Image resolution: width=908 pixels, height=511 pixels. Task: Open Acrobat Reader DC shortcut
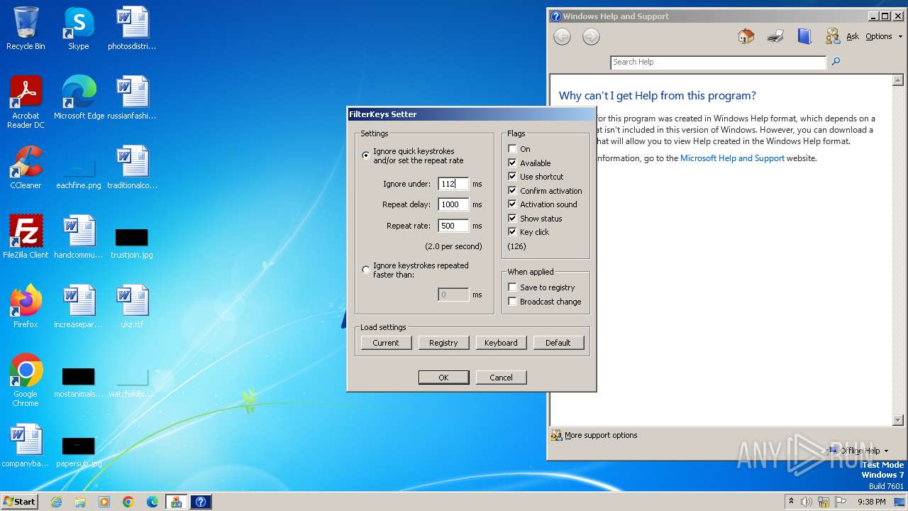pyautogui.click(x=26, y=101)
